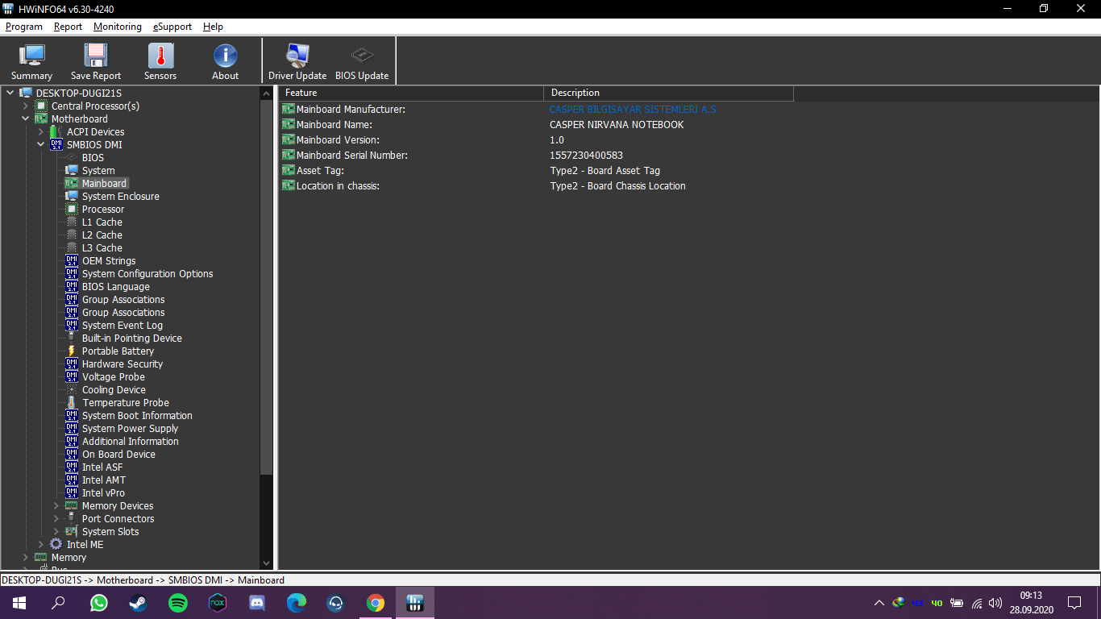The width and height of the screenshot is (1101, 619).
Task: Click the Save Report floppy icon
Action: (96, 61)
